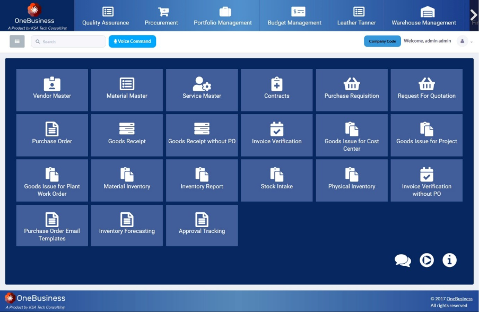Open the Contracts tile

(x=276, y=90)
